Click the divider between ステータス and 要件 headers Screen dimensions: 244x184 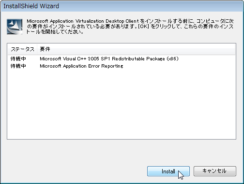tap(37, 49)
